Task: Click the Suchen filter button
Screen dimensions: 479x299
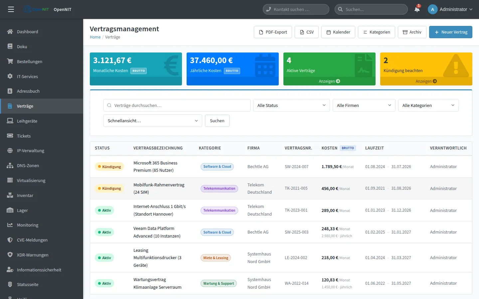Action: pos(217,121)
